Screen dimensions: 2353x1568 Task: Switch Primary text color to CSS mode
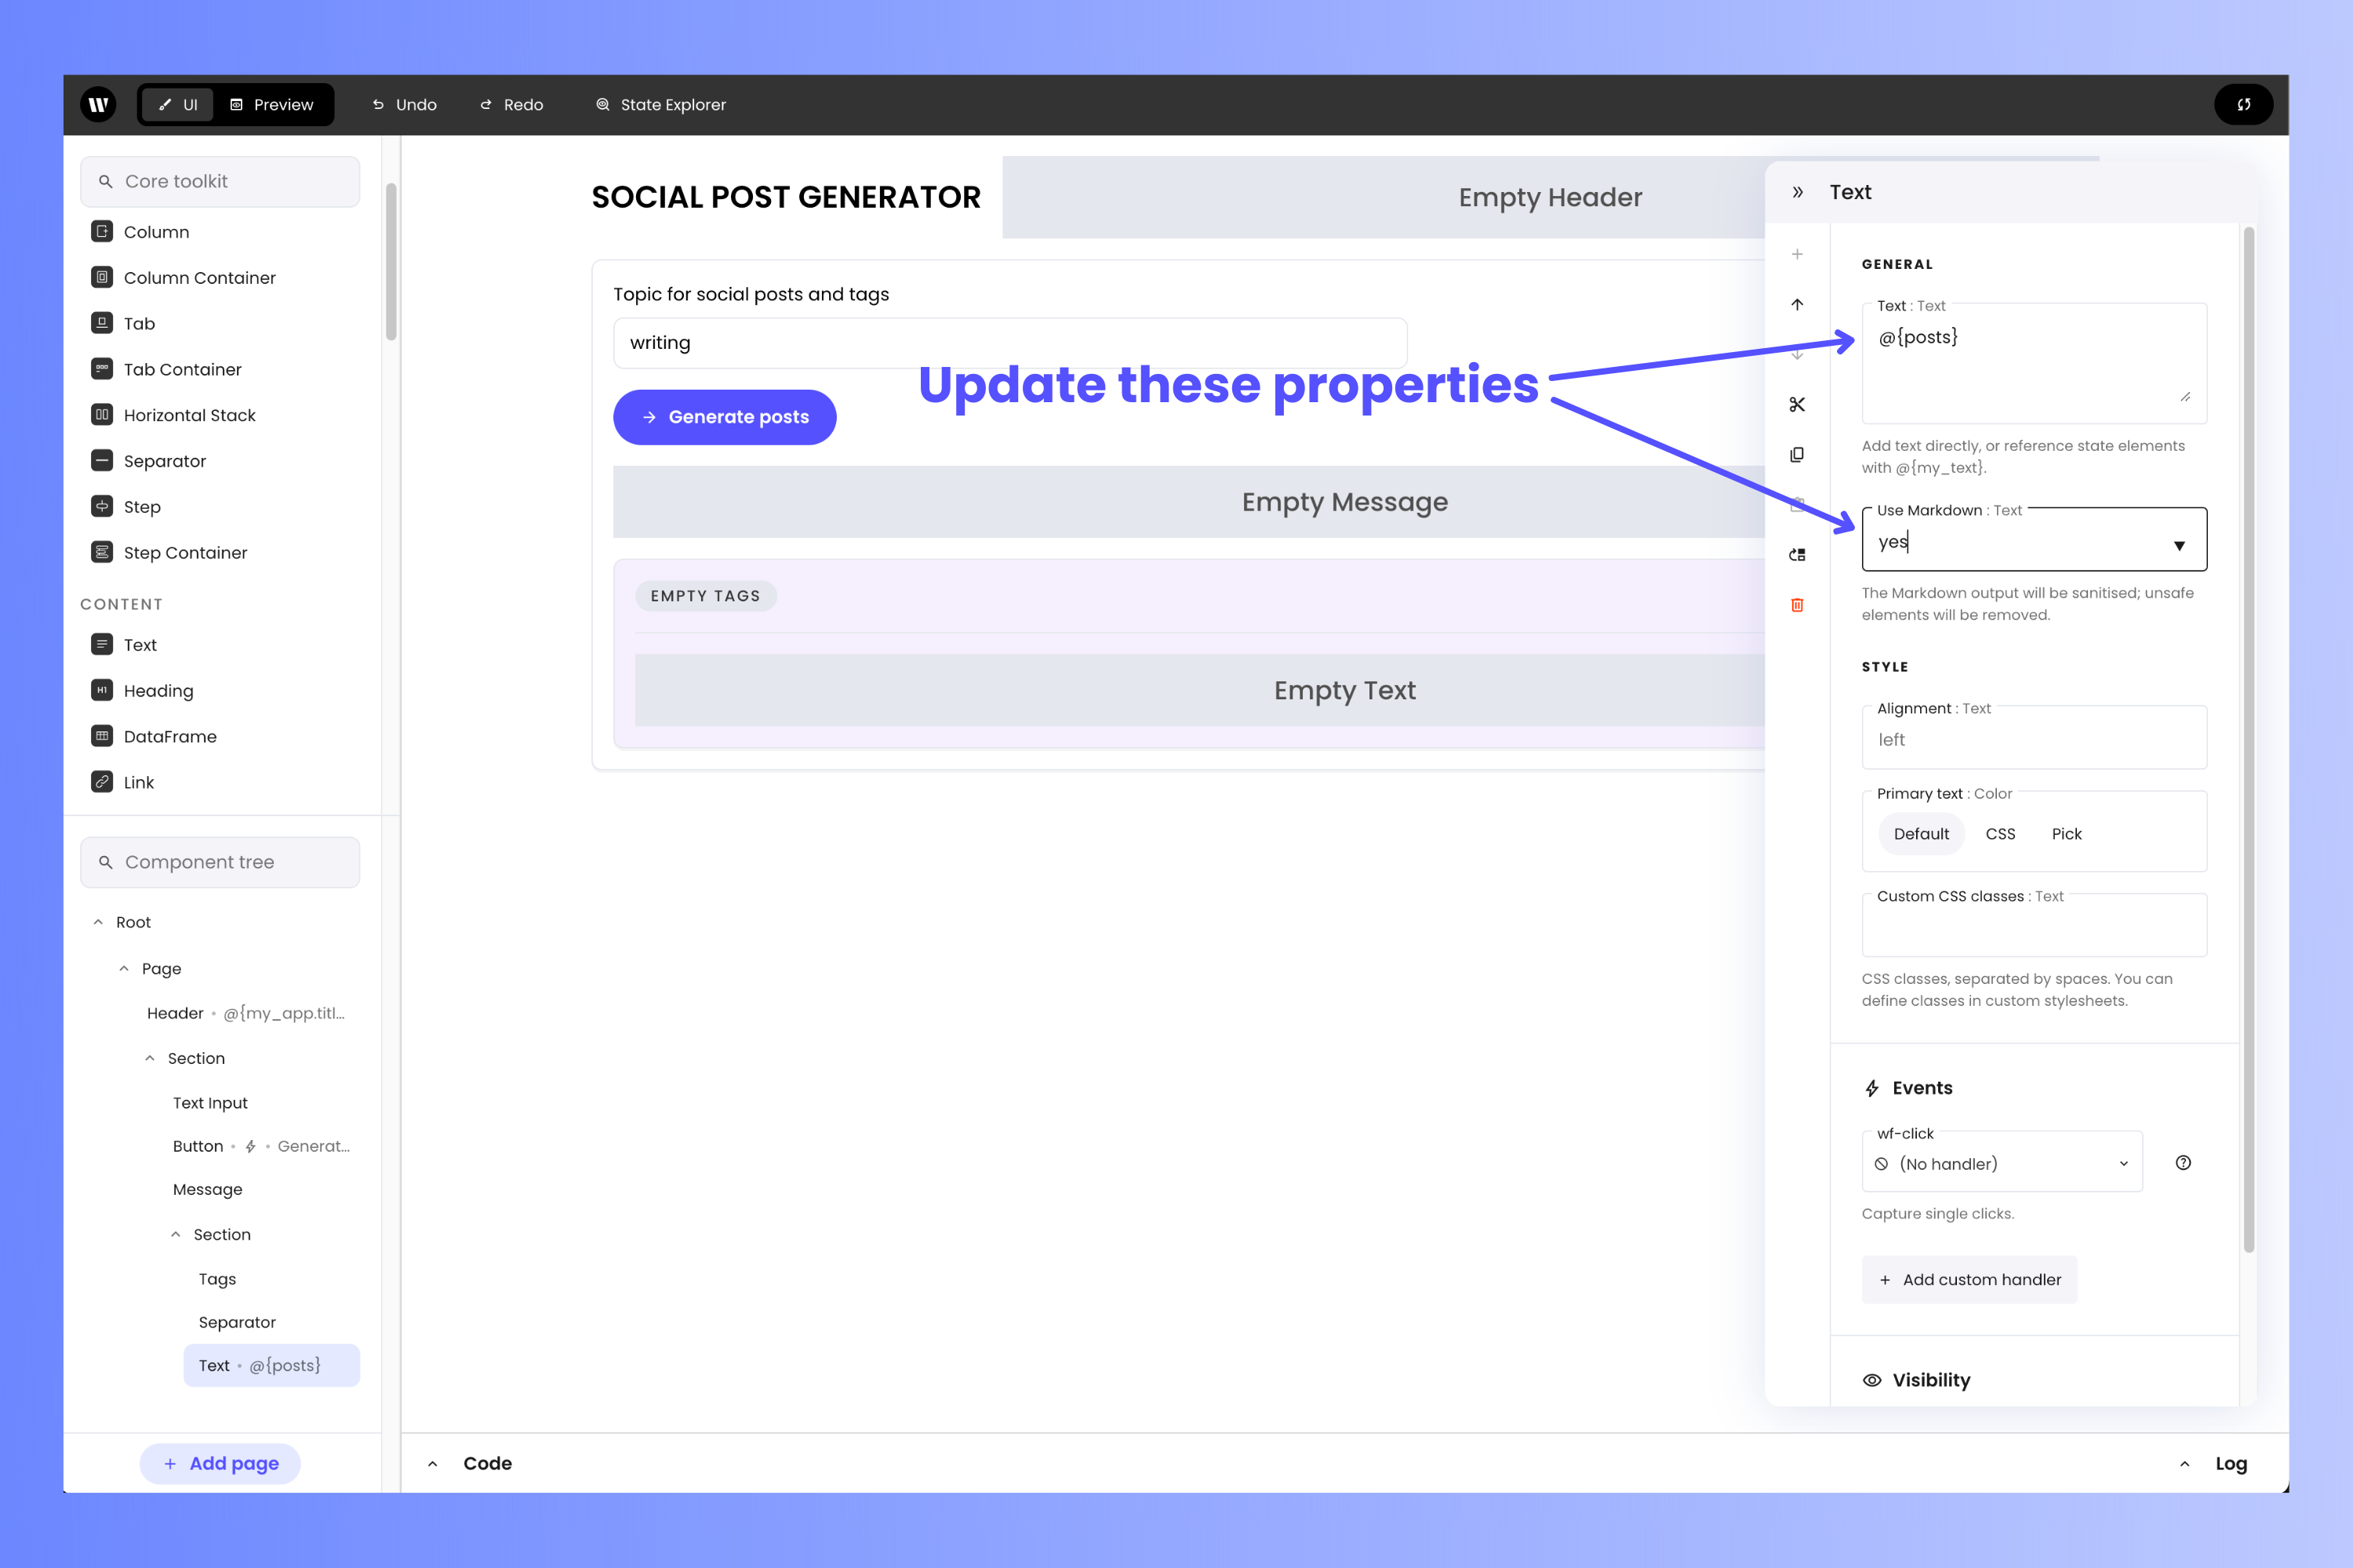[2000, 833]
